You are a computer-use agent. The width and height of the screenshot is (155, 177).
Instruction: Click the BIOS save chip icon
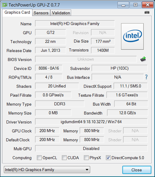(x=143, y=59)
